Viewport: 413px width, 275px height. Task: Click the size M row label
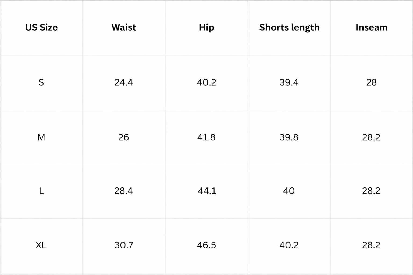[x=41, y=137]
